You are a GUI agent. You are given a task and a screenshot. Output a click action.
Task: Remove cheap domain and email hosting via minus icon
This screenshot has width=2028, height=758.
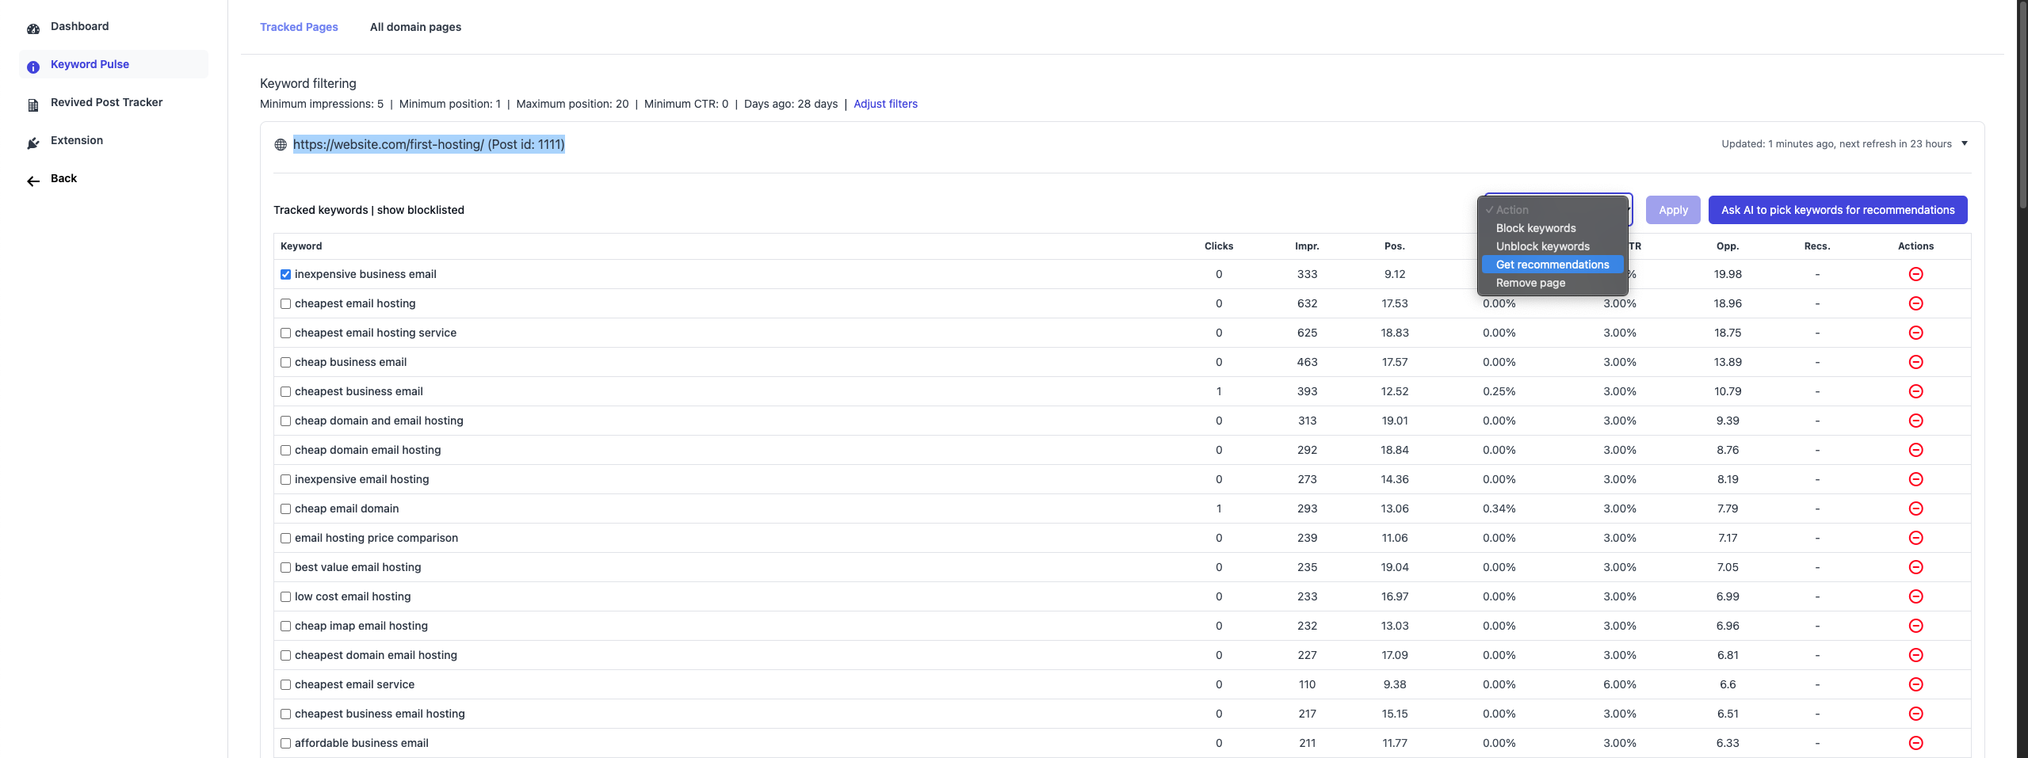1916,421
